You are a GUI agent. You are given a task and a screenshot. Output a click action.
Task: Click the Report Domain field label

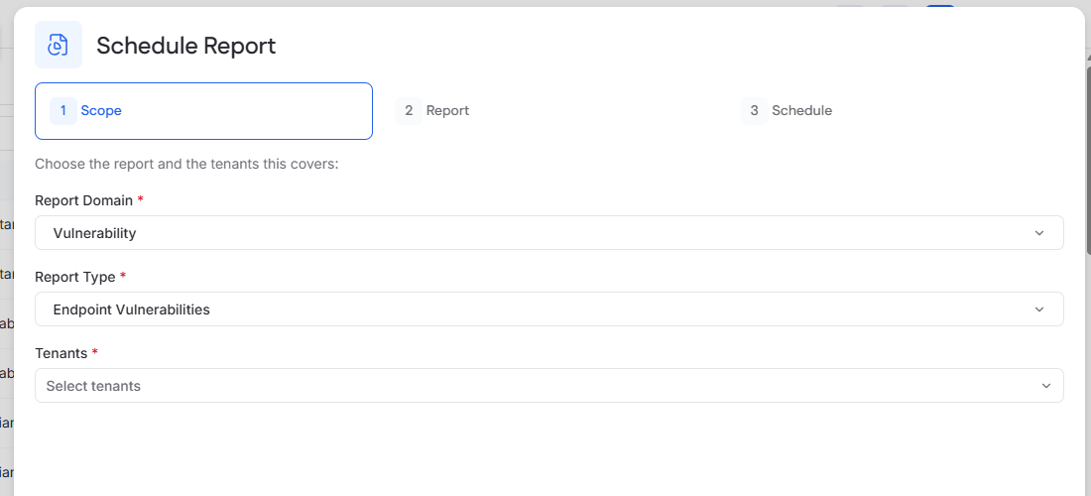[x=83, y=200]
